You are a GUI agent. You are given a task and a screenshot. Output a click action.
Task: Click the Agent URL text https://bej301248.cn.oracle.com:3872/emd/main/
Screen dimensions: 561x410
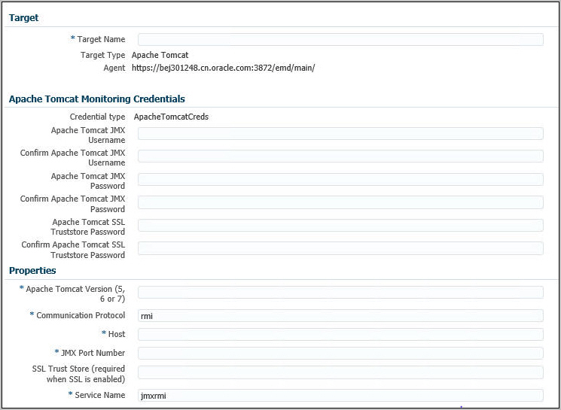coord(223,68)
